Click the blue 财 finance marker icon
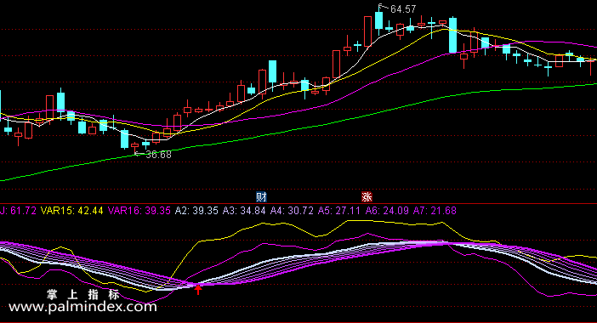 click(261, 197)
